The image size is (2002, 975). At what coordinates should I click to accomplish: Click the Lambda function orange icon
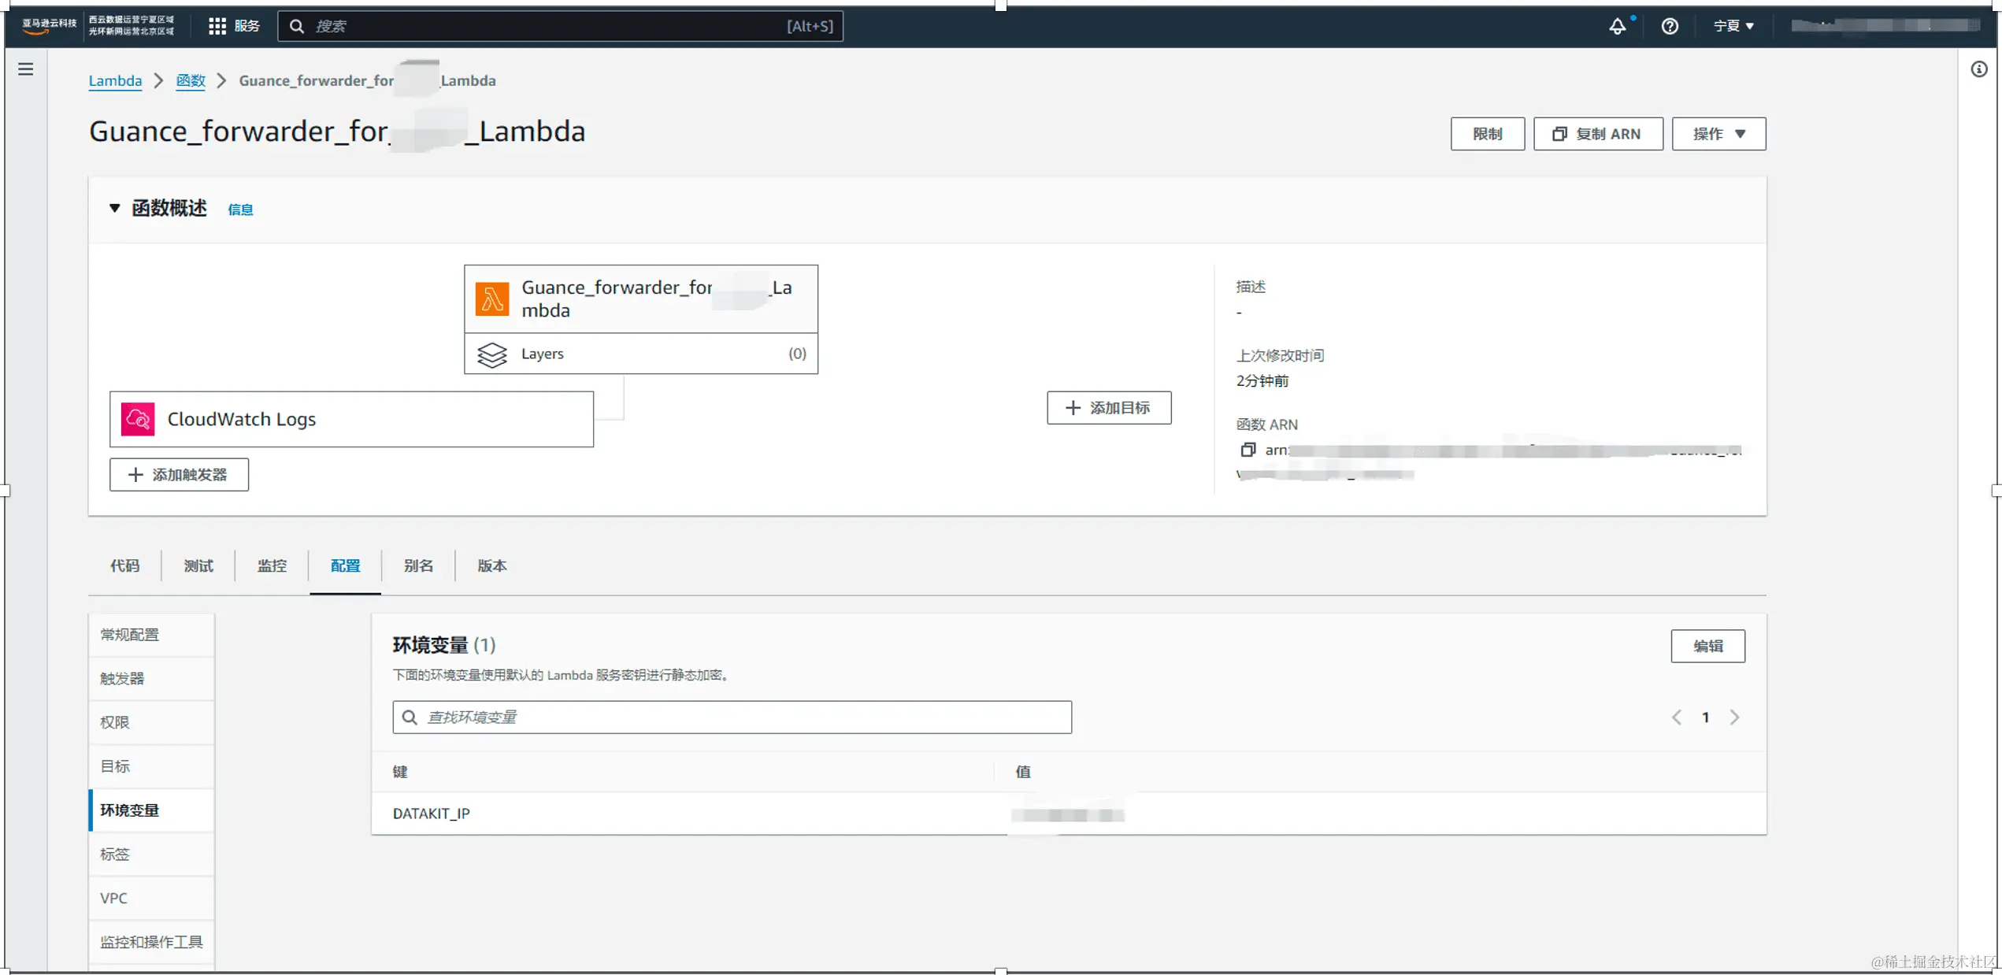pos(492,299)
